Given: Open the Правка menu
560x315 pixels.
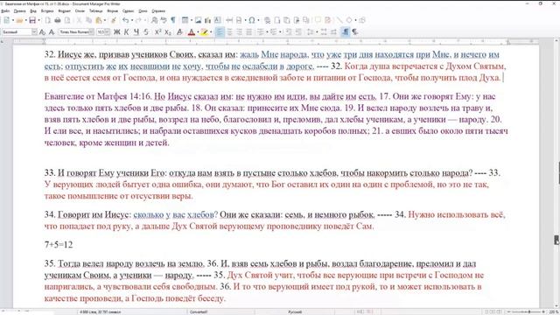Looking at the screenshot, I should [x=19, y=11].
